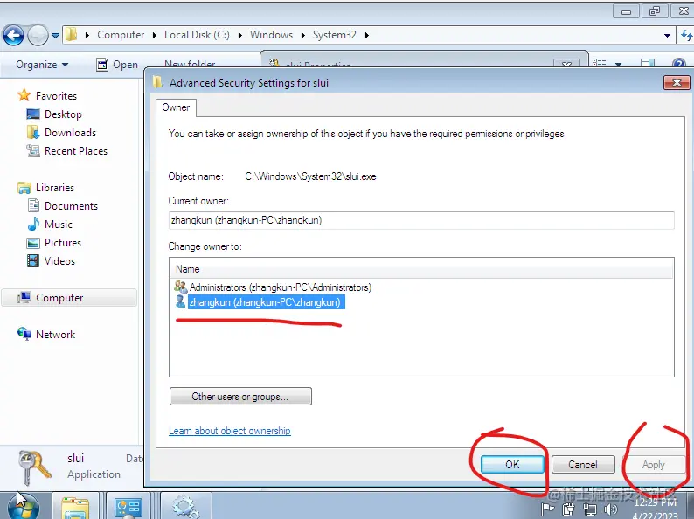The width and height of the screenshot is (694, 519).
Task: Open the Organize menu
Action: 42,65
